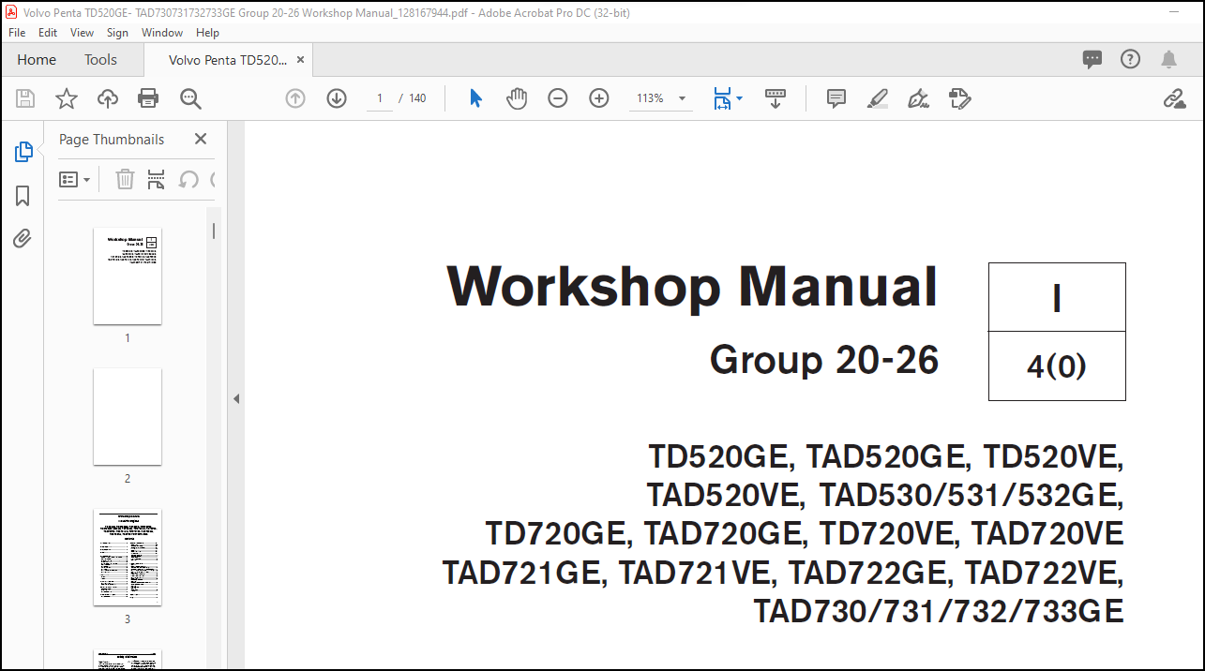Click the "Group 20-26" text
The image size is (1205, 671).
tap(824, 360)
